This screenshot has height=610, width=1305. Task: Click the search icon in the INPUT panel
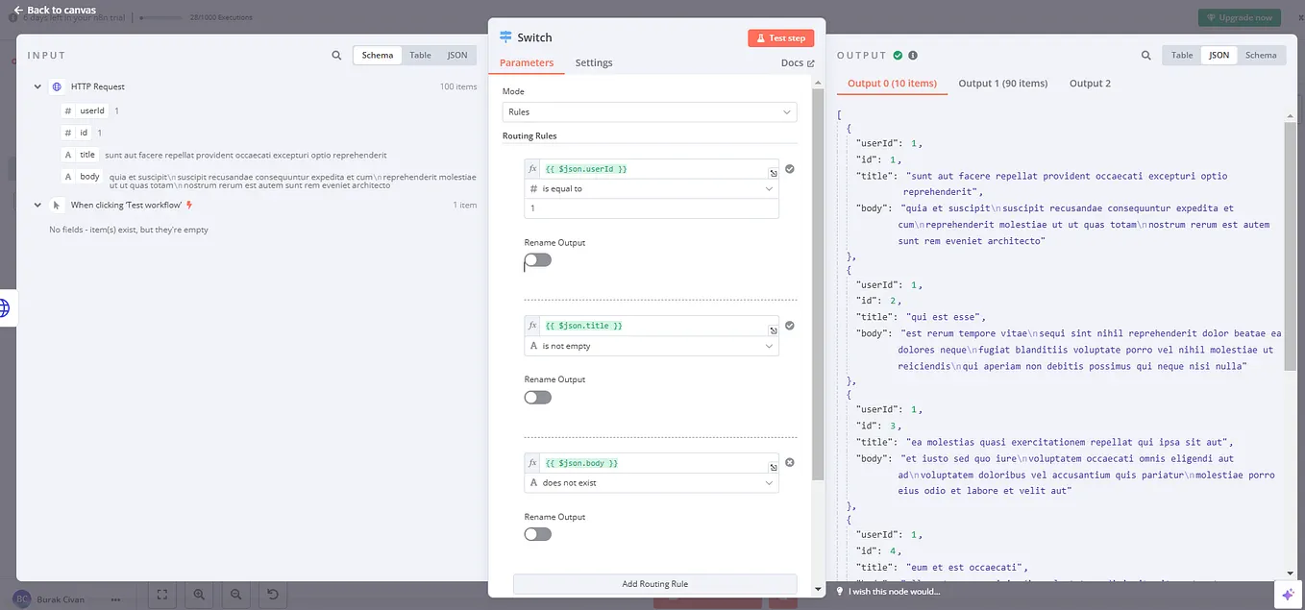336,56
